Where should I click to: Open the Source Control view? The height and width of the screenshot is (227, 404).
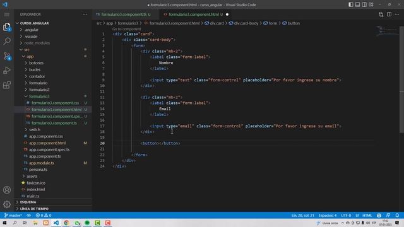pyautogui.click(x=7, y=56)
